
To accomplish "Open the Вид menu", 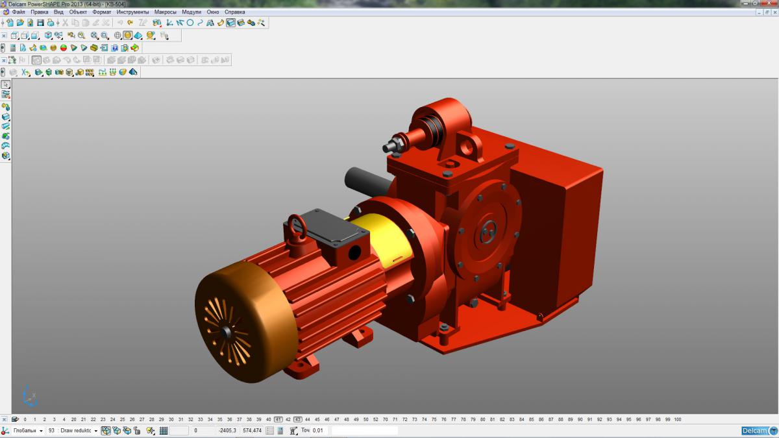I will point(58,12).
